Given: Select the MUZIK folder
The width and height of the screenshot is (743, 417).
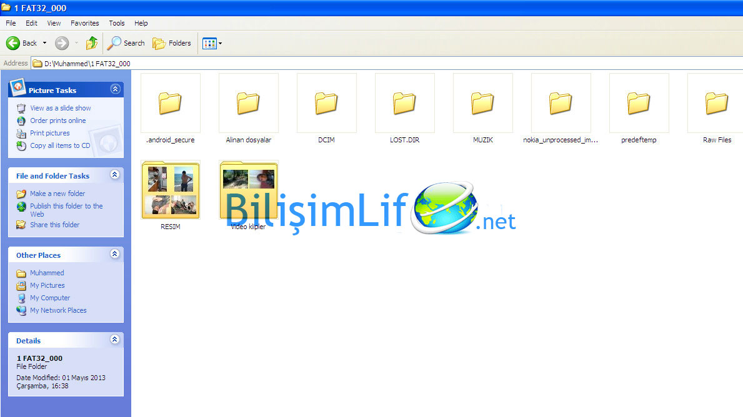Looking at the screenshot, I should tap(482, 103).
